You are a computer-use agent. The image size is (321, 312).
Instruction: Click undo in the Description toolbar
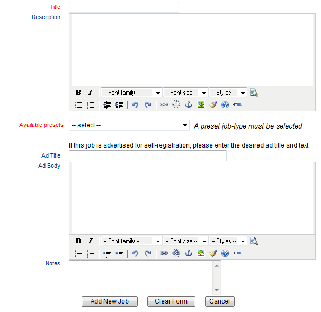tap(135, 105)
